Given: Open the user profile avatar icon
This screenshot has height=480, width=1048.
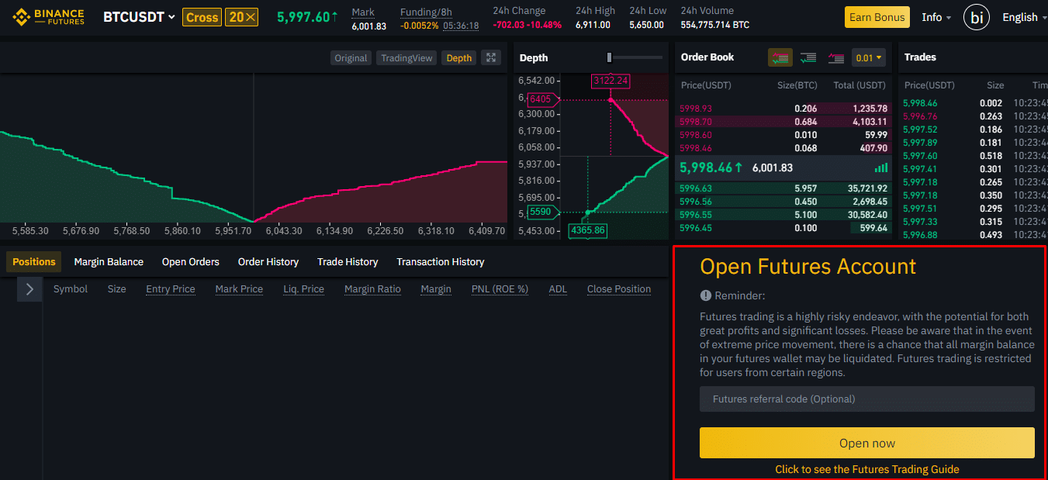Looking at the screenshot, I should 976,17.
